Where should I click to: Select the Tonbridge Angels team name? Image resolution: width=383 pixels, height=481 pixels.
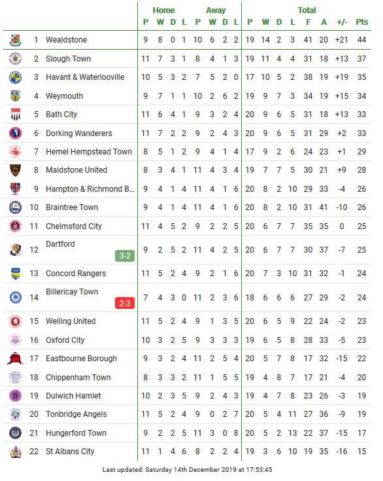tap(76, 414)
